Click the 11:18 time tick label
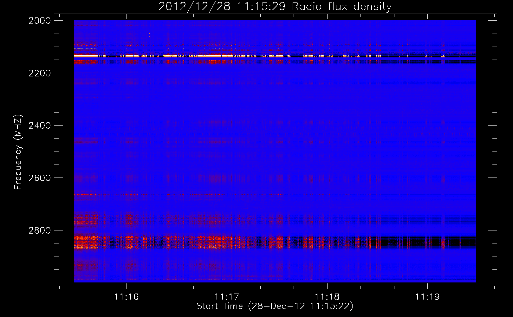The height and width of the screenshot is (317, 513). (x=327, y=297)
